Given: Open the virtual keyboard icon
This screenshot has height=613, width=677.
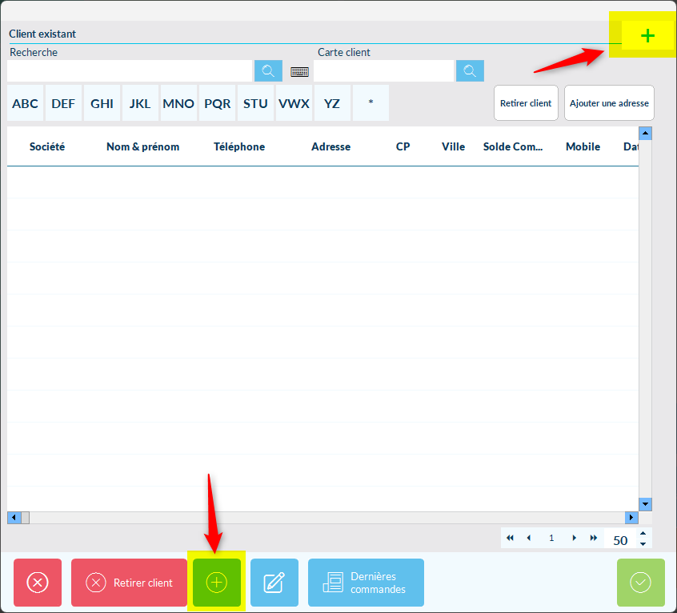Looking at the screenshot, I should pos(299,72).
